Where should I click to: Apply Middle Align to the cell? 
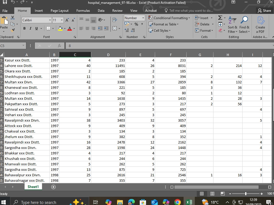[x=87, y=20]
